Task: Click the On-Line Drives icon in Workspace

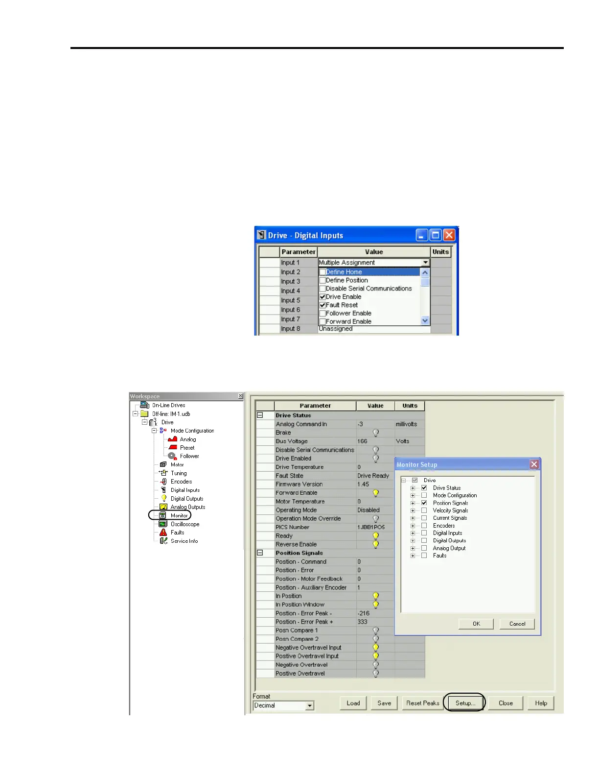Action: (144, 405)
